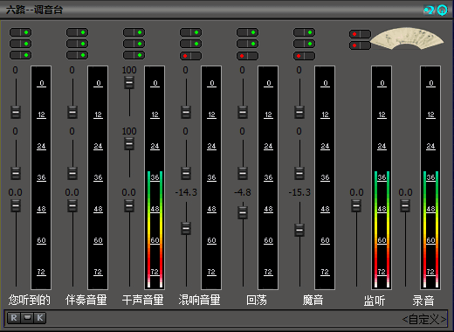Click the -15.3 fader handle in 魔音

click(299, 230)
